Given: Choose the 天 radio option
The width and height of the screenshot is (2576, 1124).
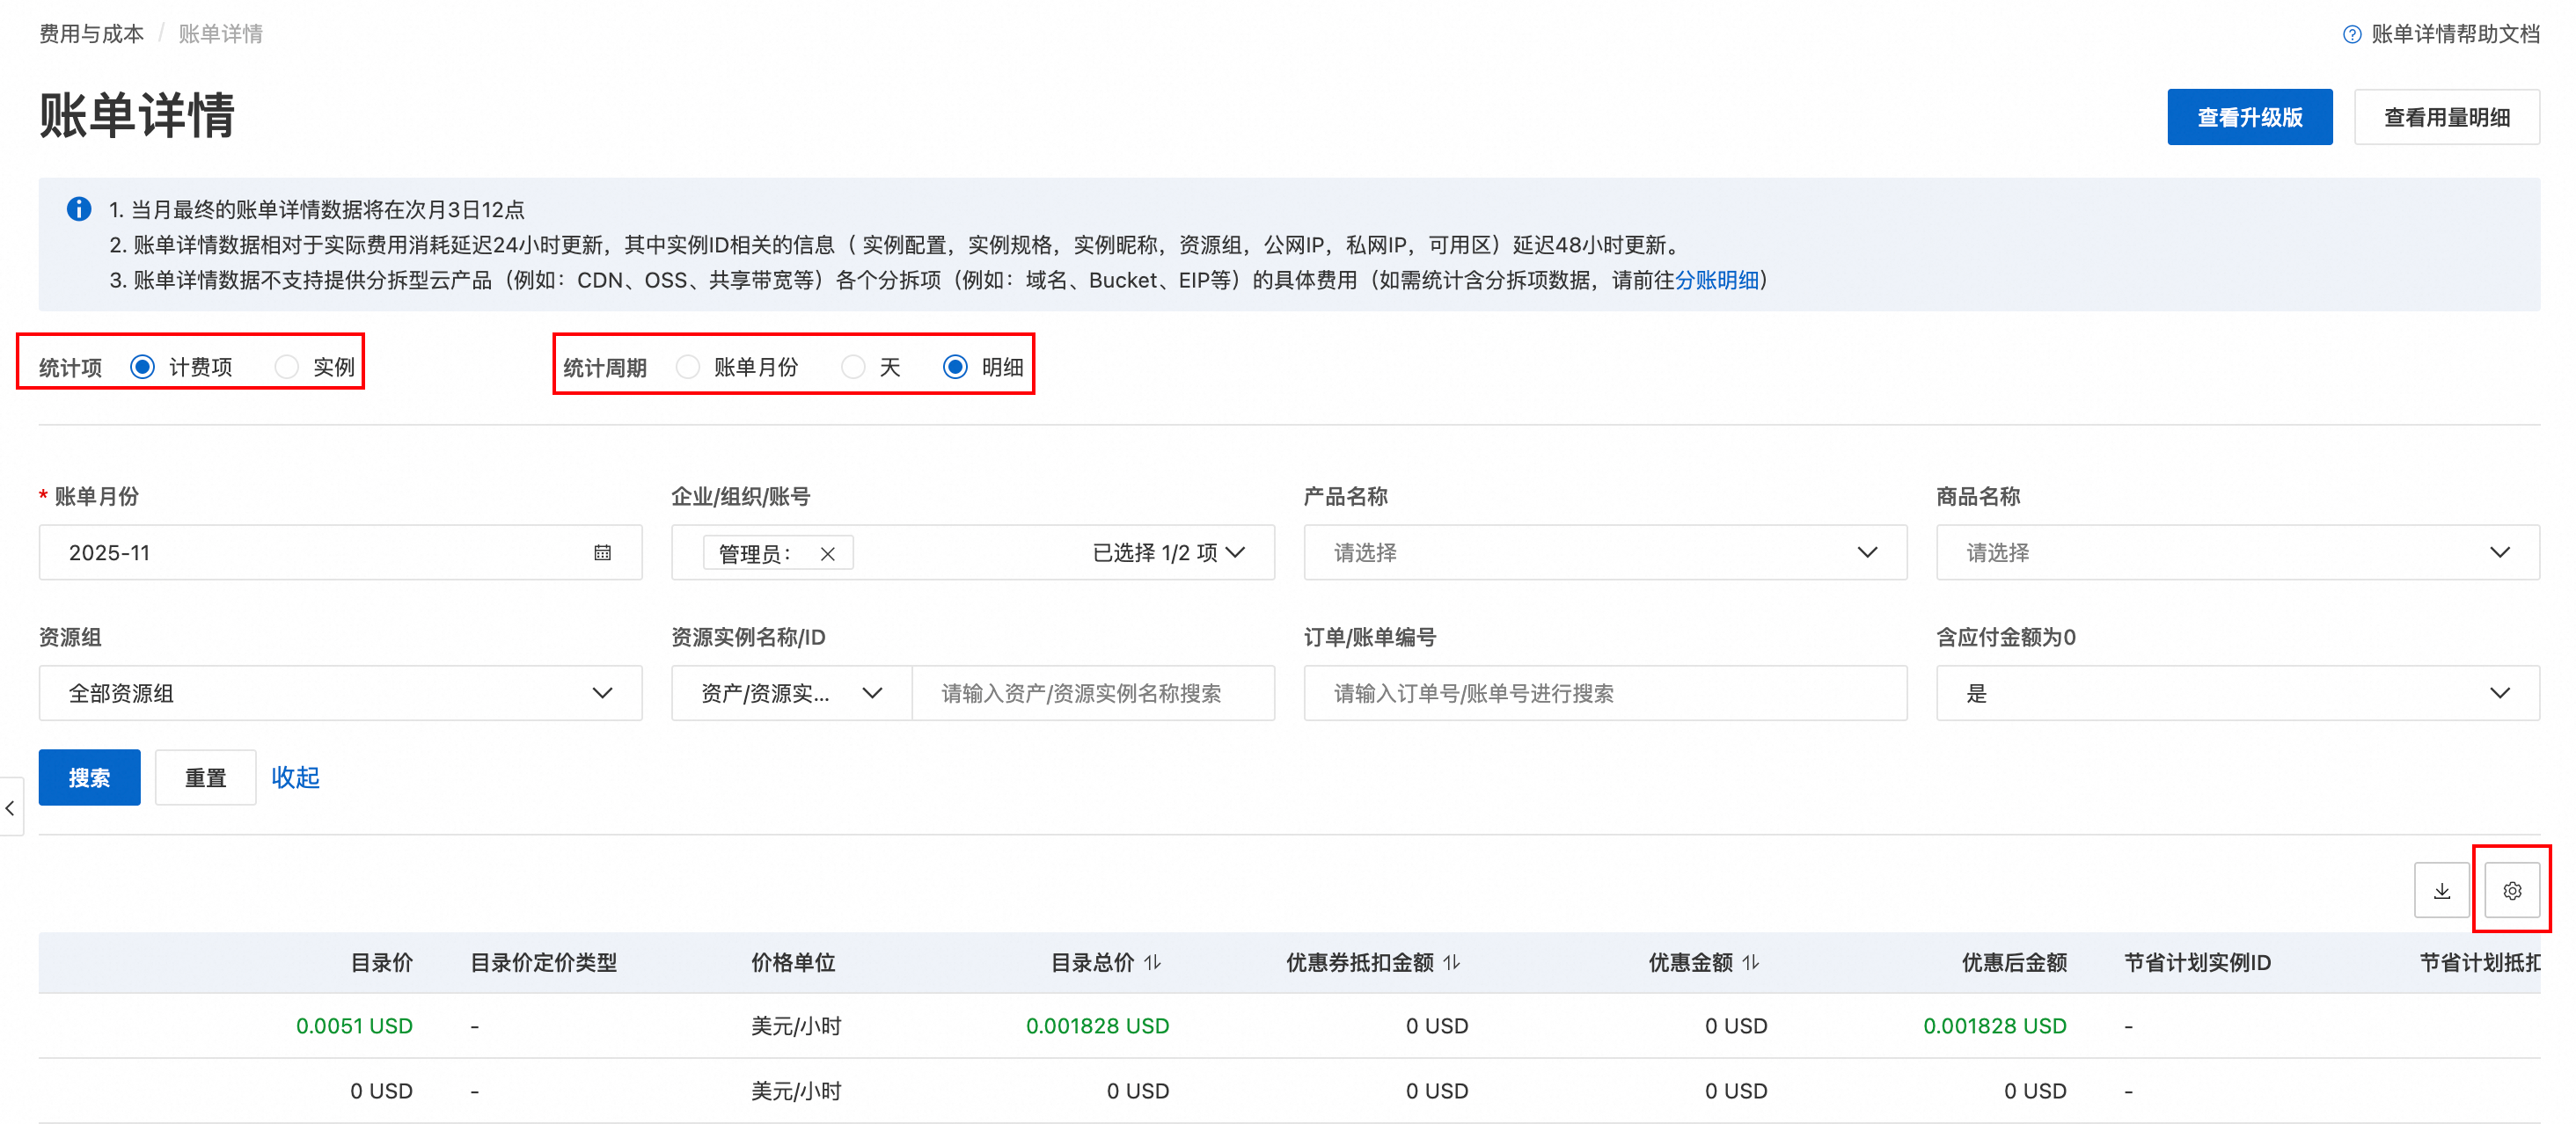Looking at the screenshot, I should (853, 367).
